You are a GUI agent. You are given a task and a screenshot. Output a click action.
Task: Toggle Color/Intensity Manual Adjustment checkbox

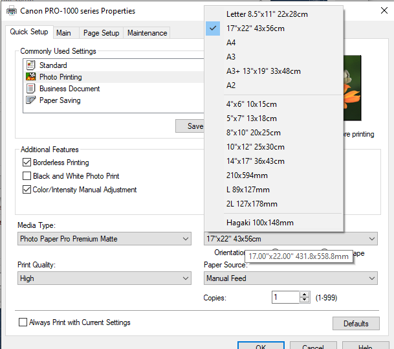coord(27,190)
